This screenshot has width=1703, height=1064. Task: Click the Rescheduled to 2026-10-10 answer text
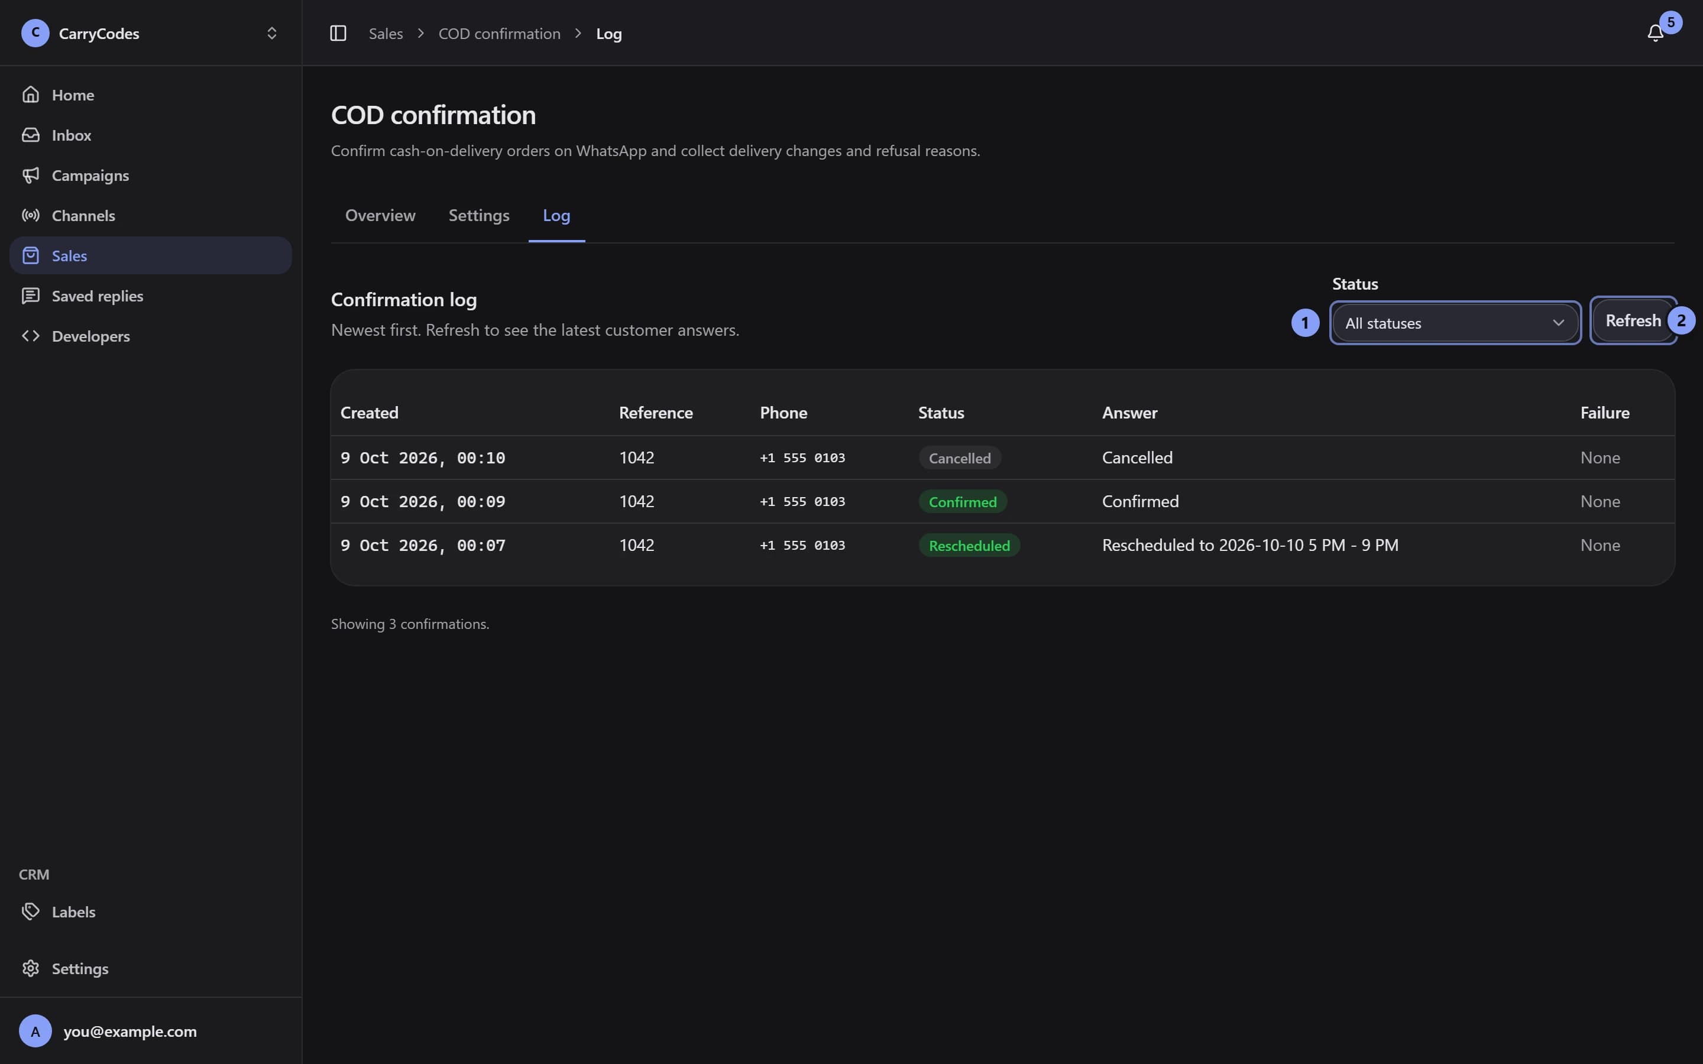[x=1250, y=544]
